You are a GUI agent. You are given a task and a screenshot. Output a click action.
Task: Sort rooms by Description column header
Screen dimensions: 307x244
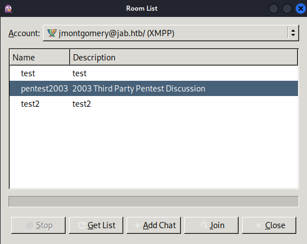click(184, 58)
